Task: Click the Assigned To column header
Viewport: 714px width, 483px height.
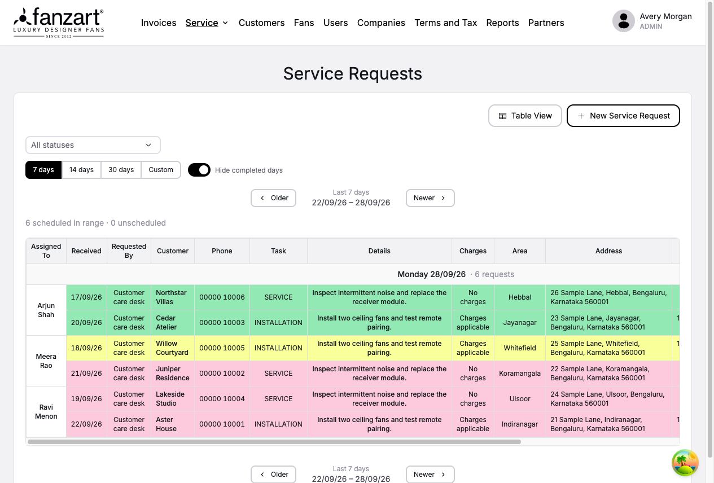Action: [46, 251]
